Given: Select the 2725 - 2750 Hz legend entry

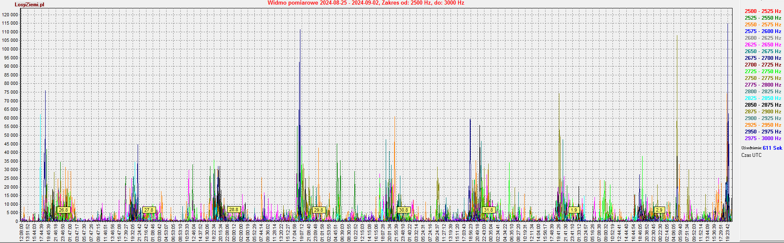Looking at the screenshot, I should pos(762,72).
